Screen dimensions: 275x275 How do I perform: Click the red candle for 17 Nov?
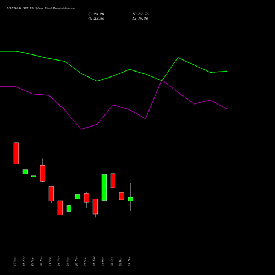[16, 153]
